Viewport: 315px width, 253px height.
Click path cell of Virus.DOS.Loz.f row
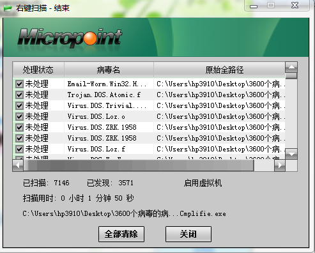(x=219, y=149)
